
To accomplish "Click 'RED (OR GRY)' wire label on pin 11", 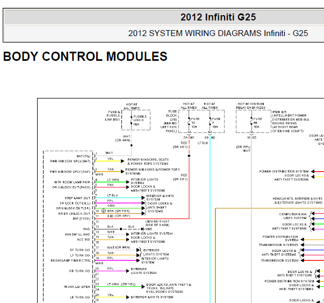I will click(118, 216).
